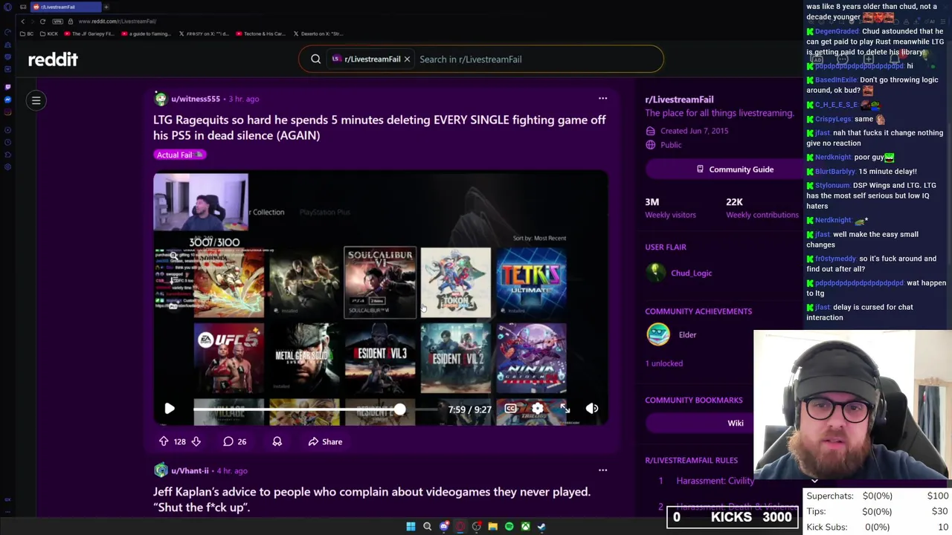Toggle the browser VPN badge
Screen dimensions: 952x535
(59, 21)
